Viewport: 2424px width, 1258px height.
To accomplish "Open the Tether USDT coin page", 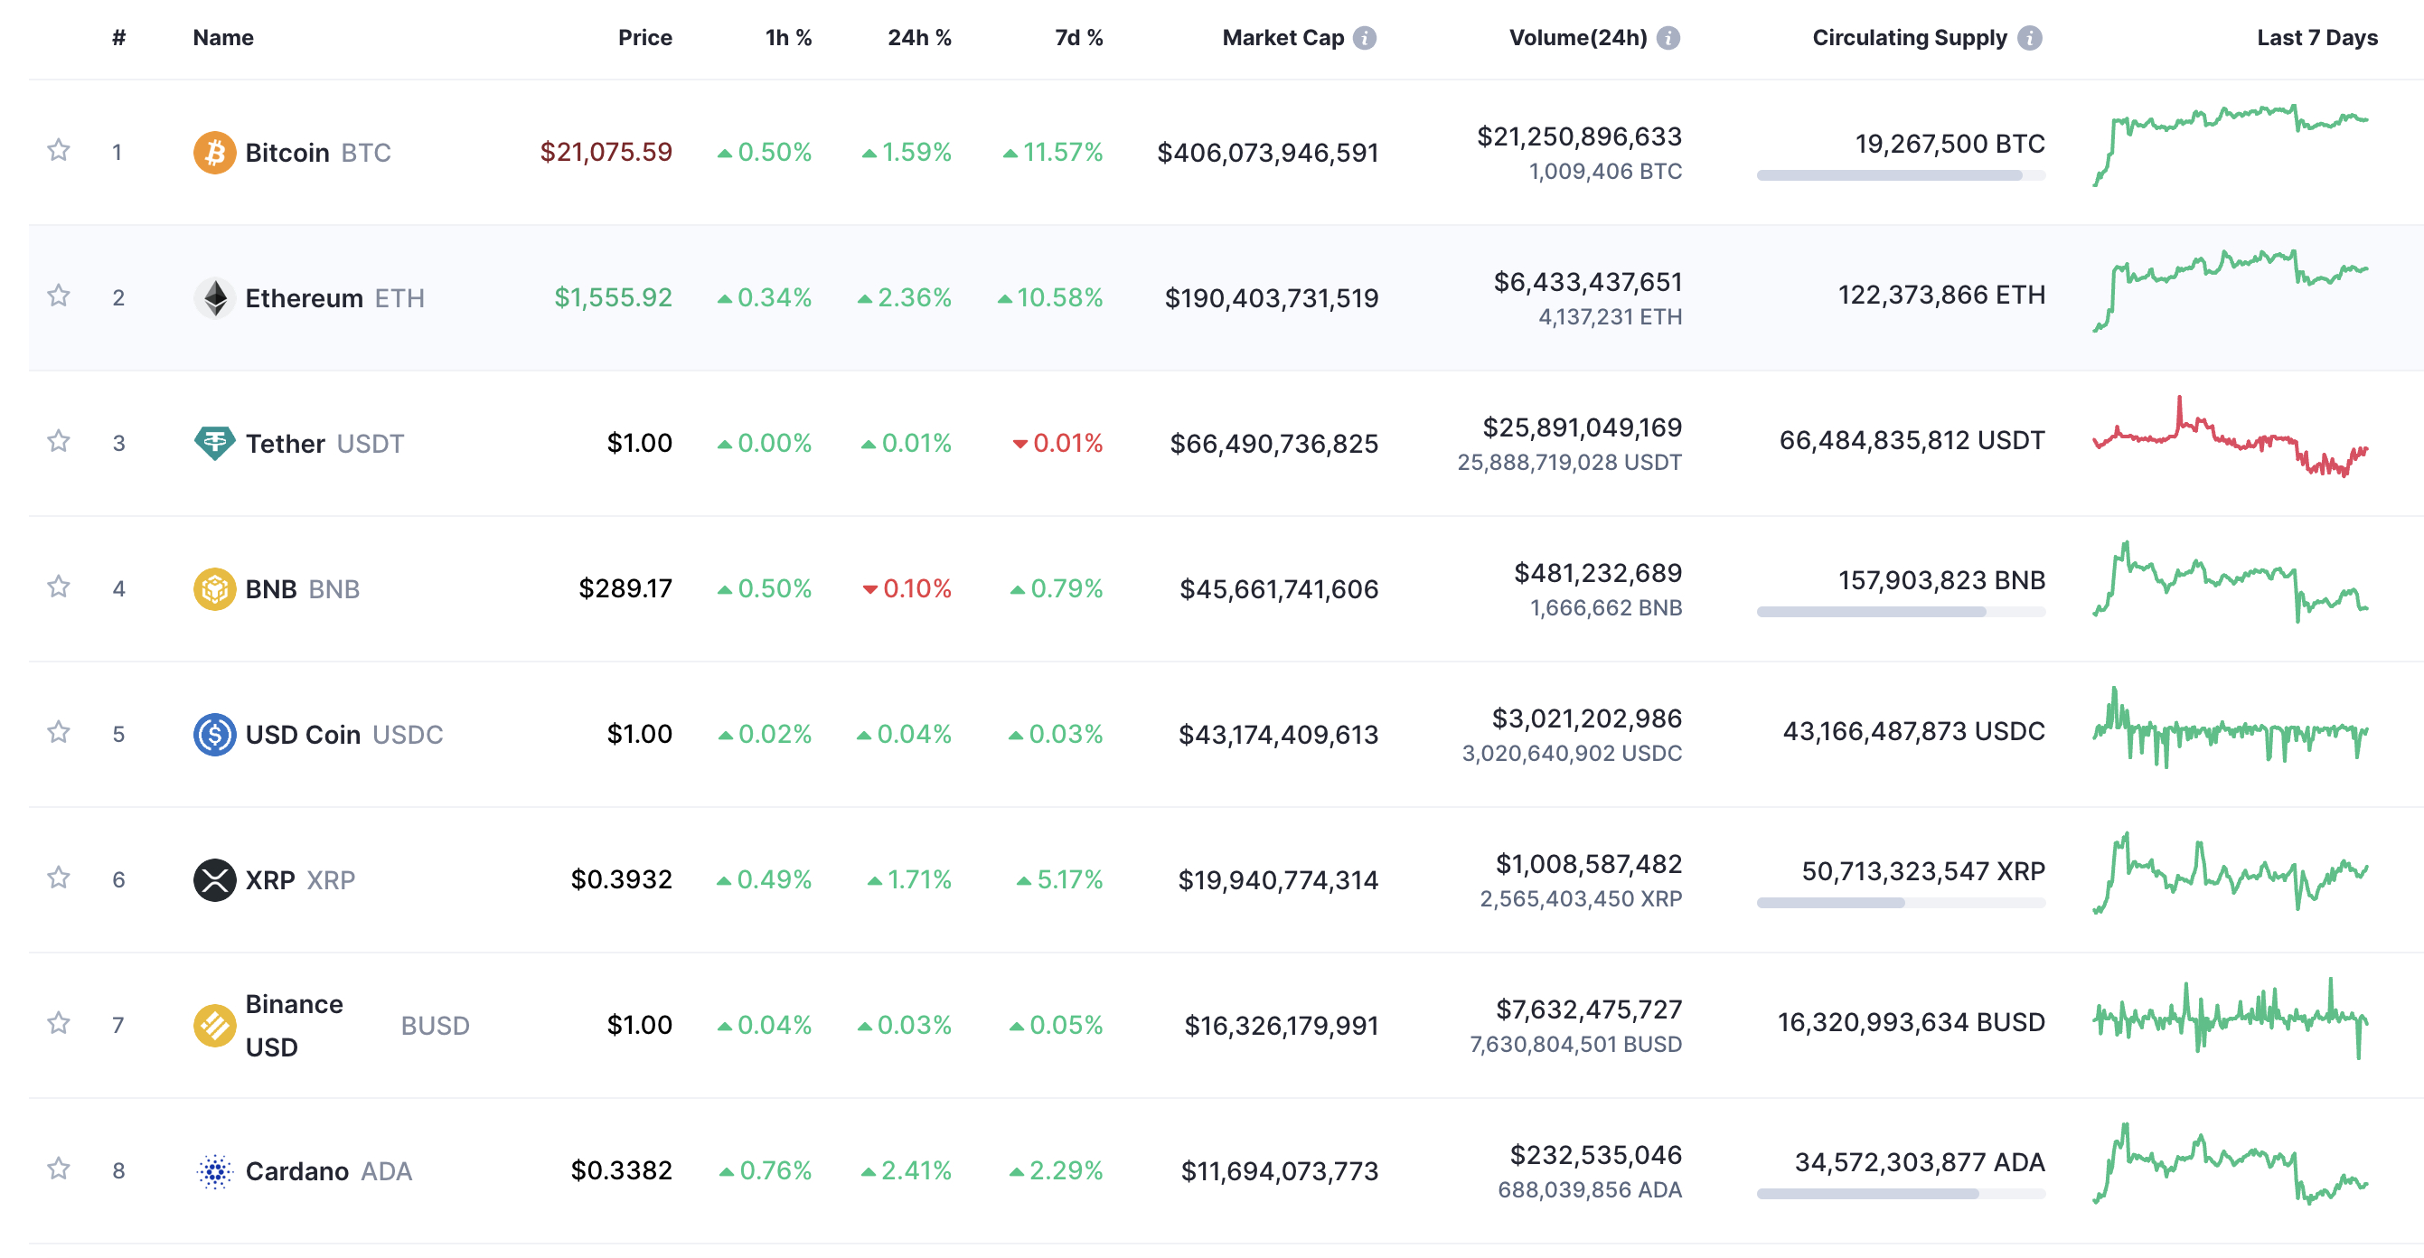I will (324, 443).
